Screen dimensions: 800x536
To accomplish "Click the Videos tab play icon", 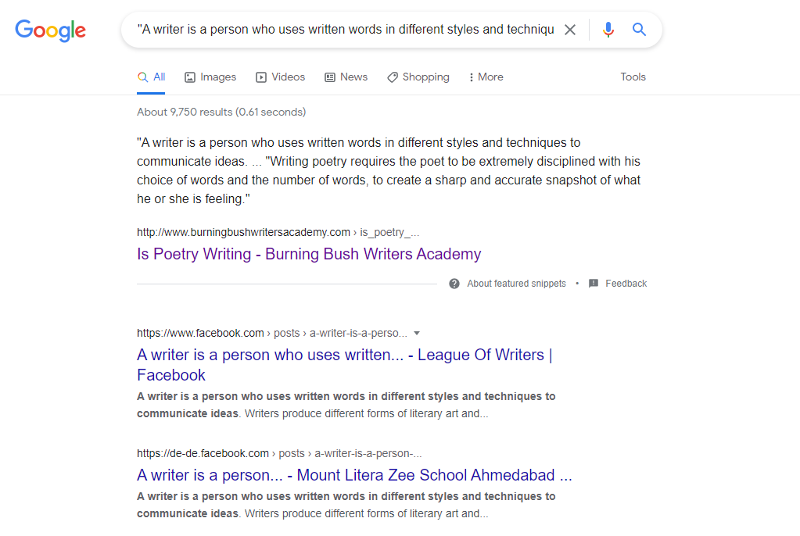I will coord(261,77).
